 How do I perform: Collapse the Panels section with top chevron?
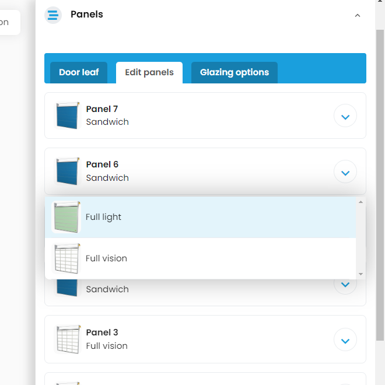click(358, 16)
